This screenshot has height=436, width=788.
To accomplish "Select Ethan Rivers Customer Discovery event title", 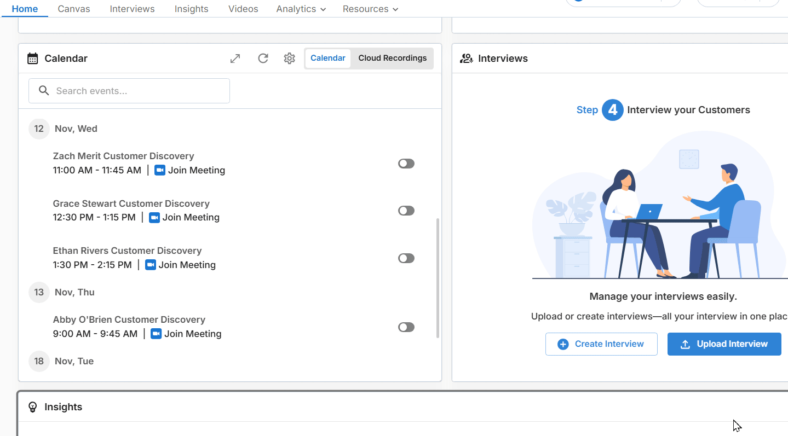I will tap(127, 251).
